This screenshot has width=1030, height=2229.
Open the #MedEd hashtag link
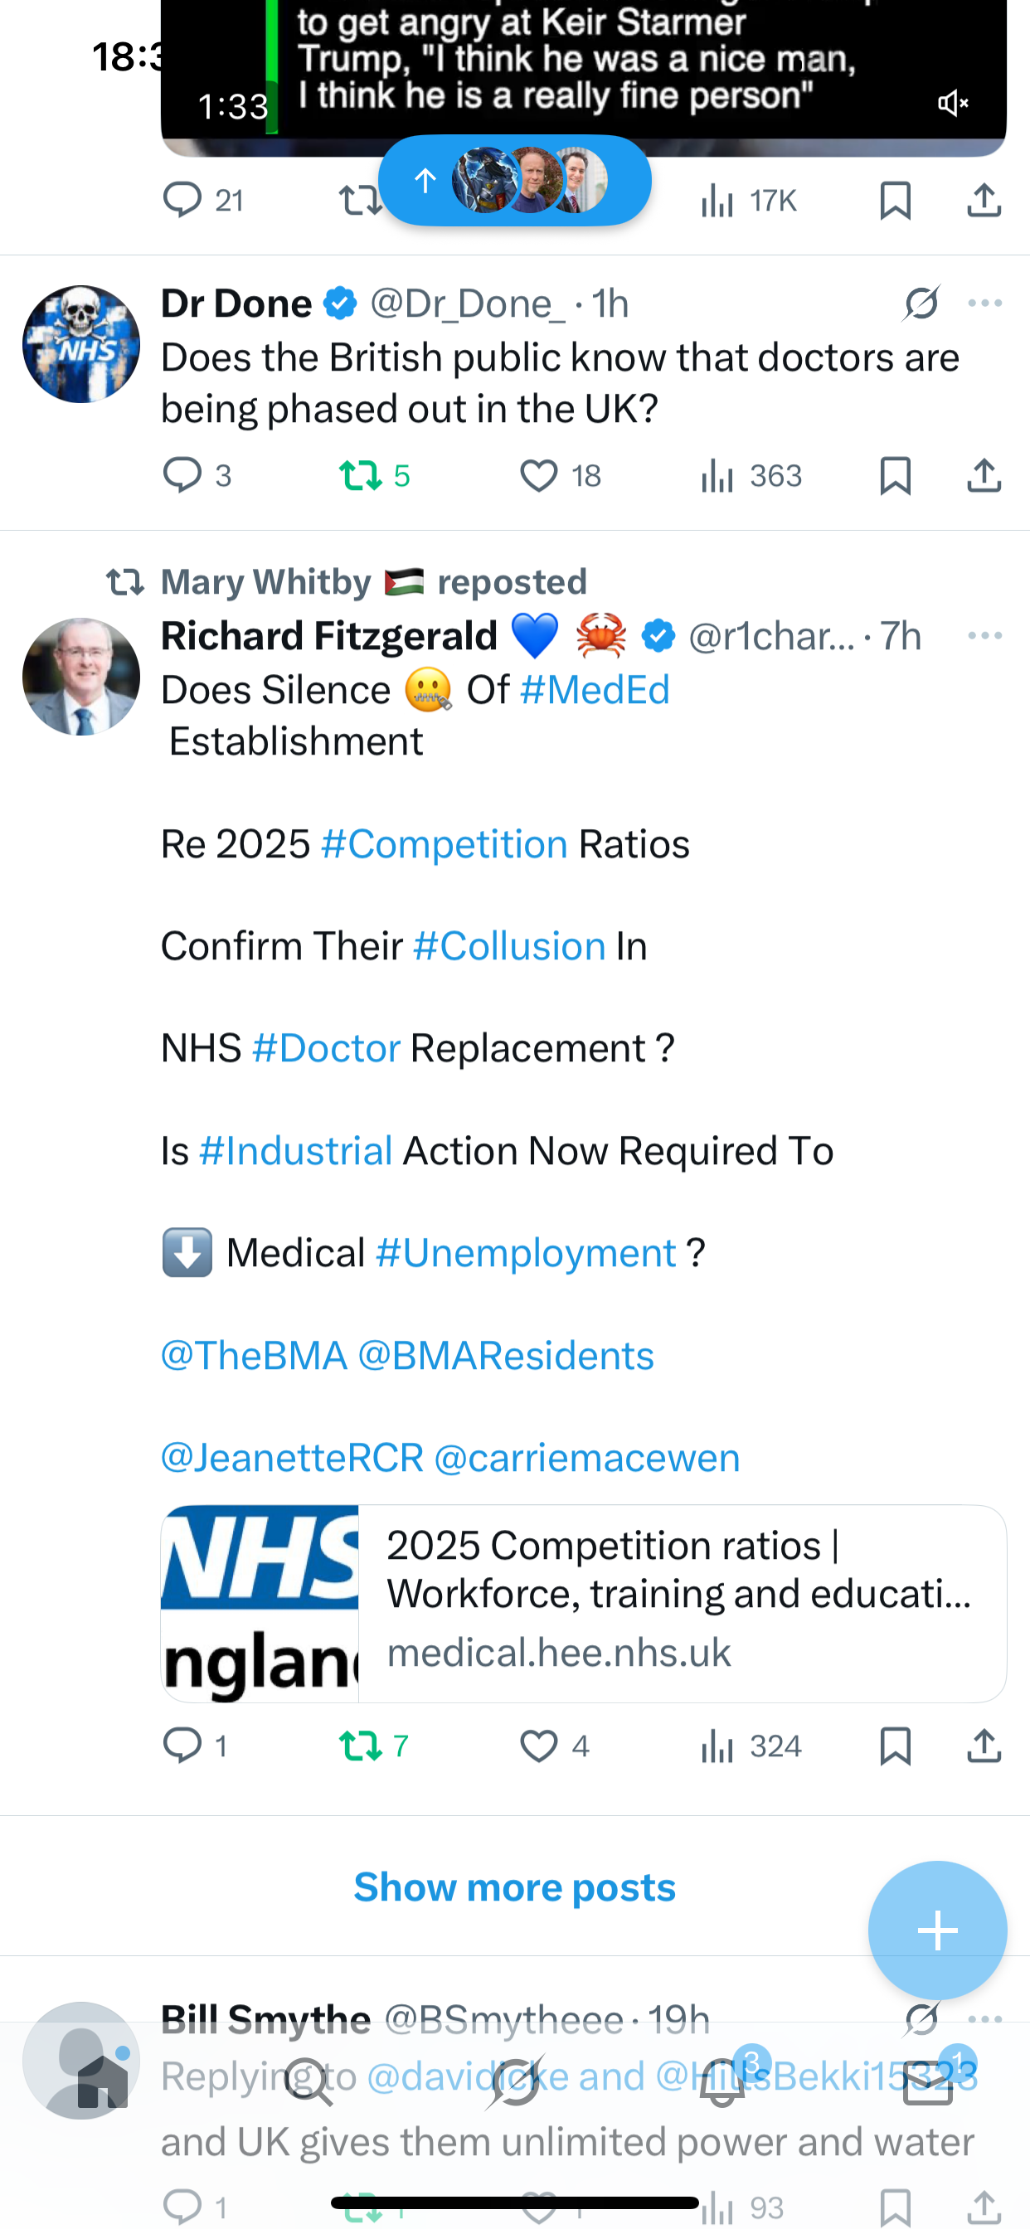[x=595, y=691]
